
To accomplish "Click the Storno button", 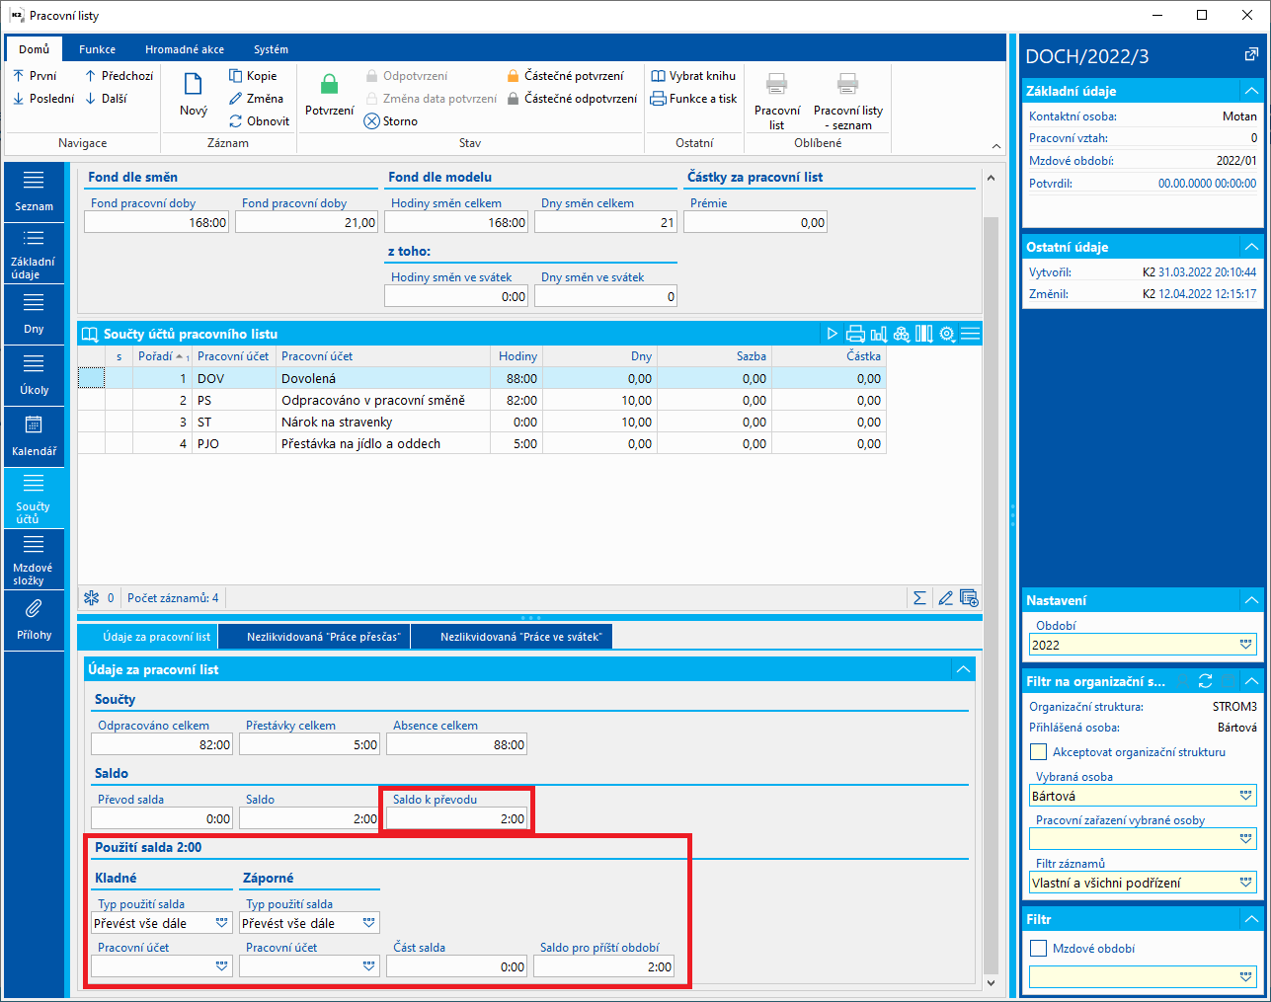I will tap(391, 121).
